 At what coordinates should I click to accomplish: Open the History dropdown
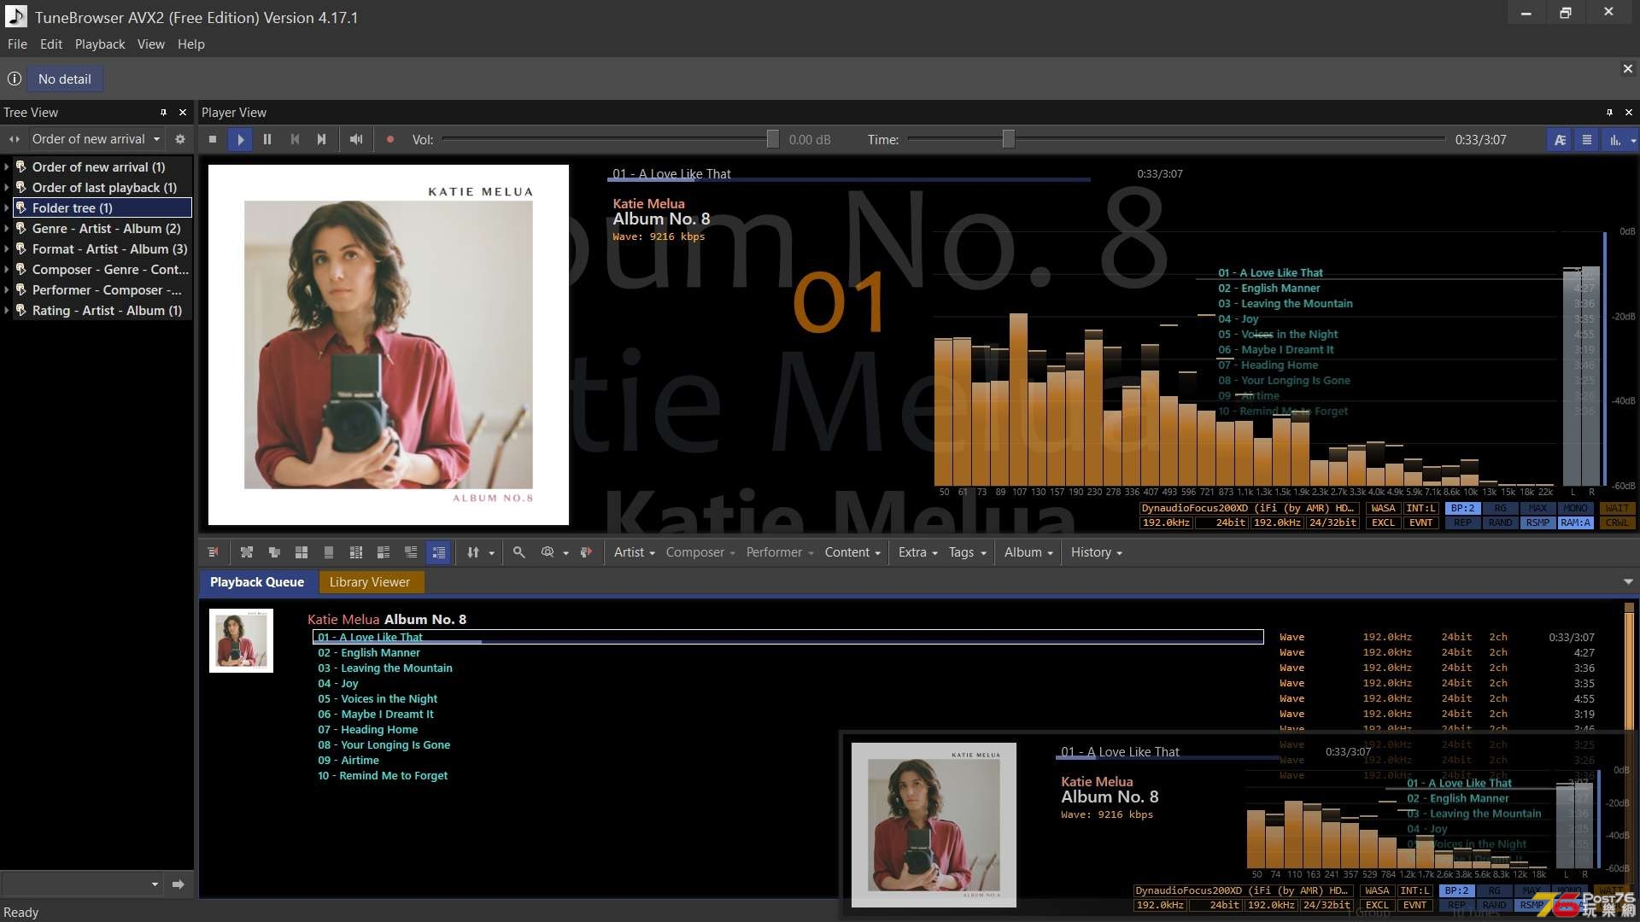coord(1096,552)
